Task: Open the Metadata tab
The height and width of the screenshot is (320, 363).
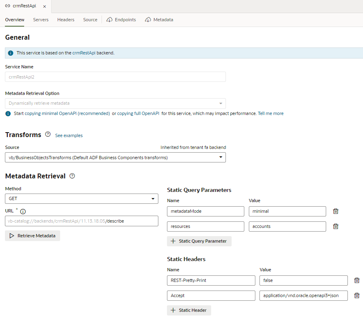Action: click(159, 20)
